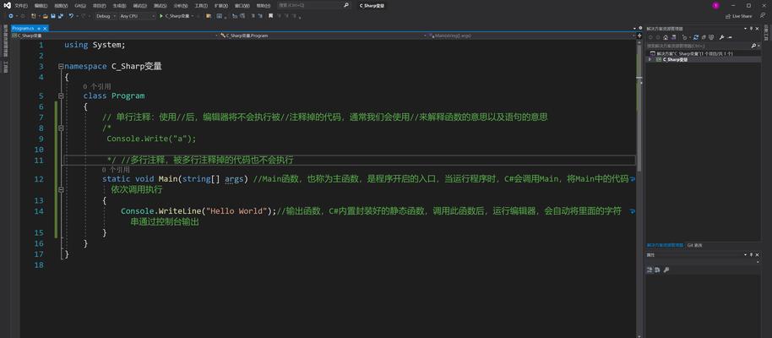
Task: Pin the Solution Explorer panel
Action: tap(752, 29)
